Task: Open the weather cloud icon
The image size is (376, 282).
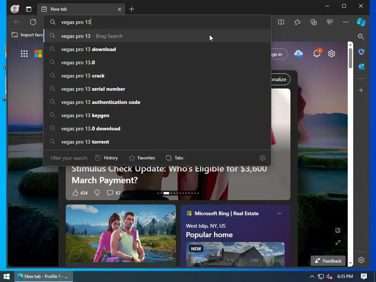Action: [x=299, y=54]
